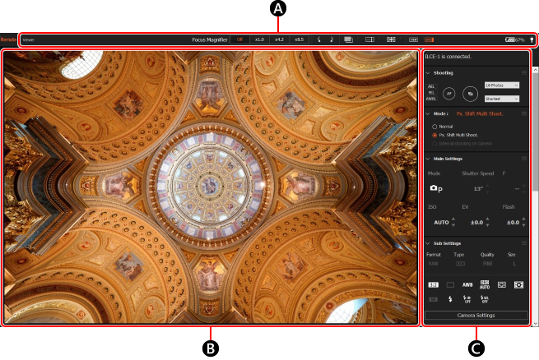Screen dimensions: 539x360
Task: Decrease the ISO value
Action: click(453, 225)
